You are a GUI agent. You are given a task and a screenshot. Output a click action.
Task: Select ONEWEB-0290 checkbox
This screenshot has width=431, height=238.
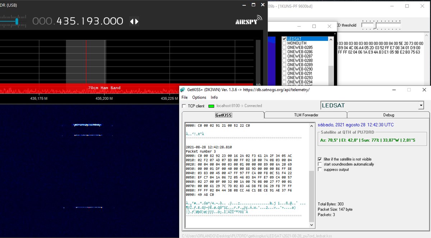(284, 69)
